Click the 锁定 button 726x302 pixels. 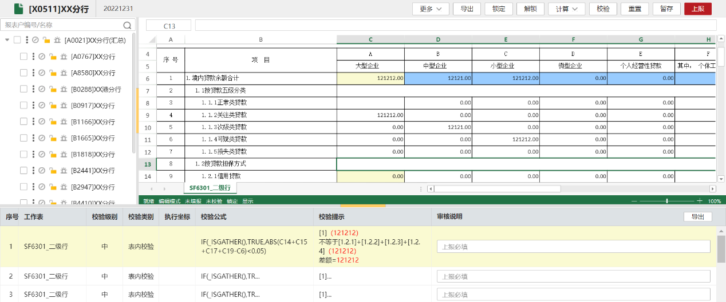499,9
